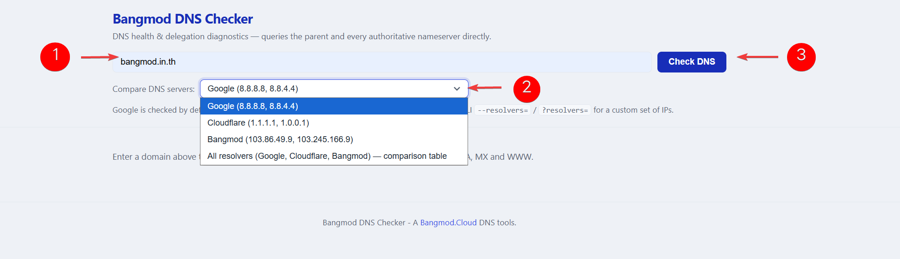
Task: Click the red circle numbered 2
Action: pyautogui.click(x=527, y=89)
